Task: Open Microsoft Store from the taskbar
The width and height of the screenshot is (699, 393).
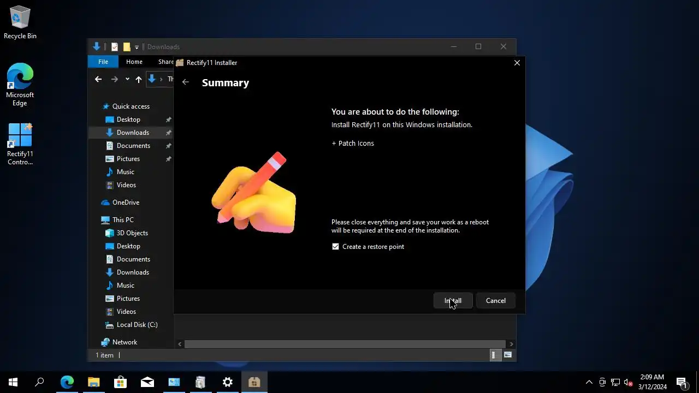Action: [120, 382]
